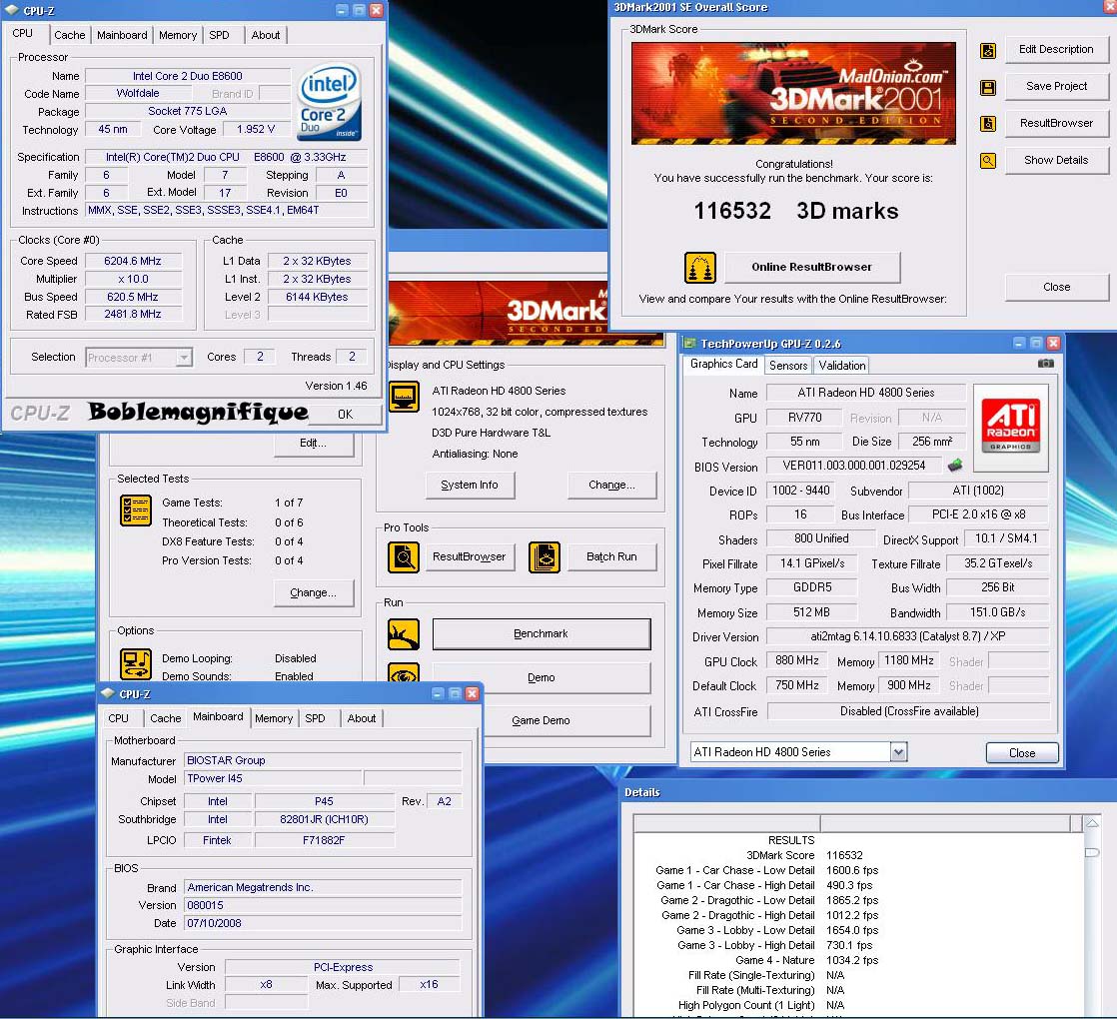Click the 3DMark2001 banner image in score window

(x=793, y=93)
